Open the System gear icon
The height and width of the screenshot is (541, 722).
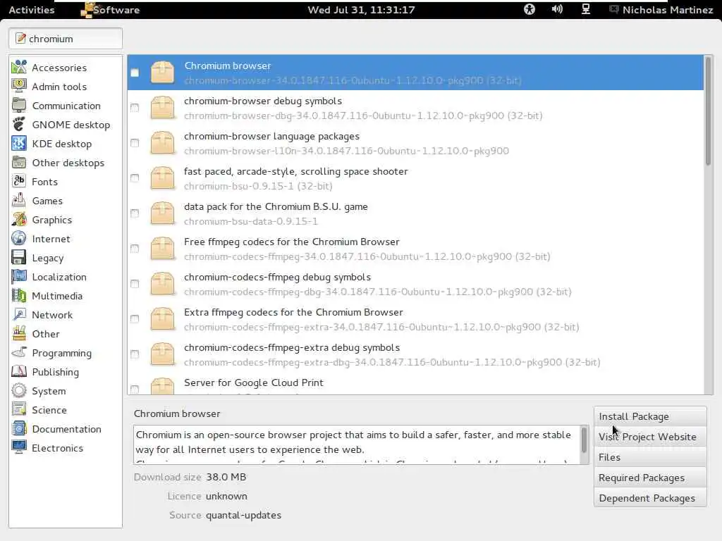pyautogui.click(x=19, y=390)
